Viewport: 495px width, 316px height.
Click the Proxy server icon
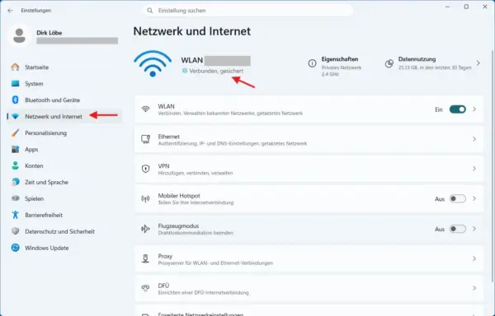tap(145, 258)
